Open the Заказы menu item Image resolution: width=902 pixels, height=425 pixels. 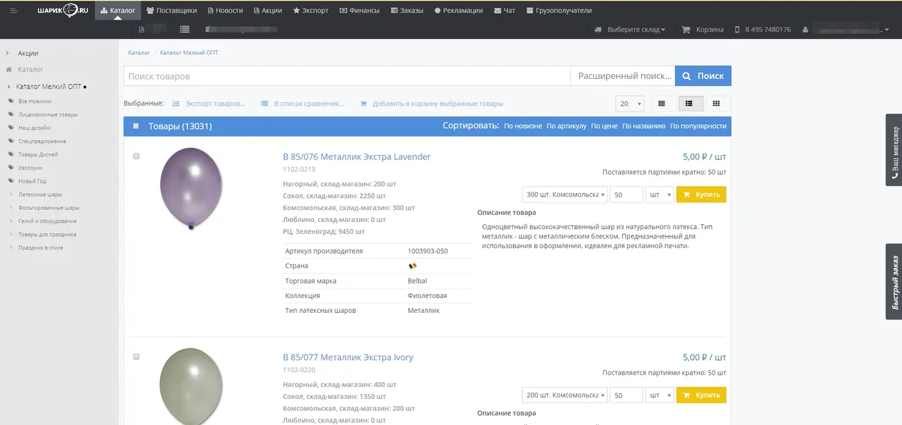click(407, 11)
